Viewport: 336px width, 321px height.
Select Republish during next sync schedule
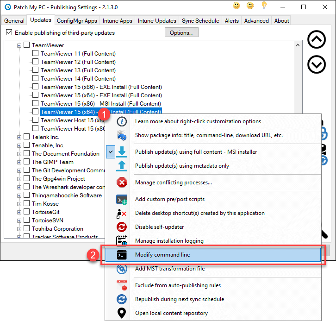(213, 299)
